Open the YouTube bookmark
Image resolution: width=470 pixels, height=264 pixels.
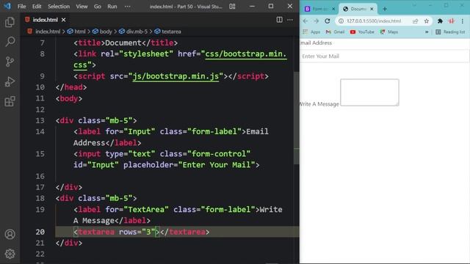click(x=362, y=32)
